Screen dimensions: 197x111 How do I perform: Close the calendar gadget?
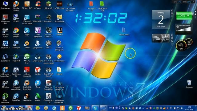pyautogui.click(x=172, y=10)
